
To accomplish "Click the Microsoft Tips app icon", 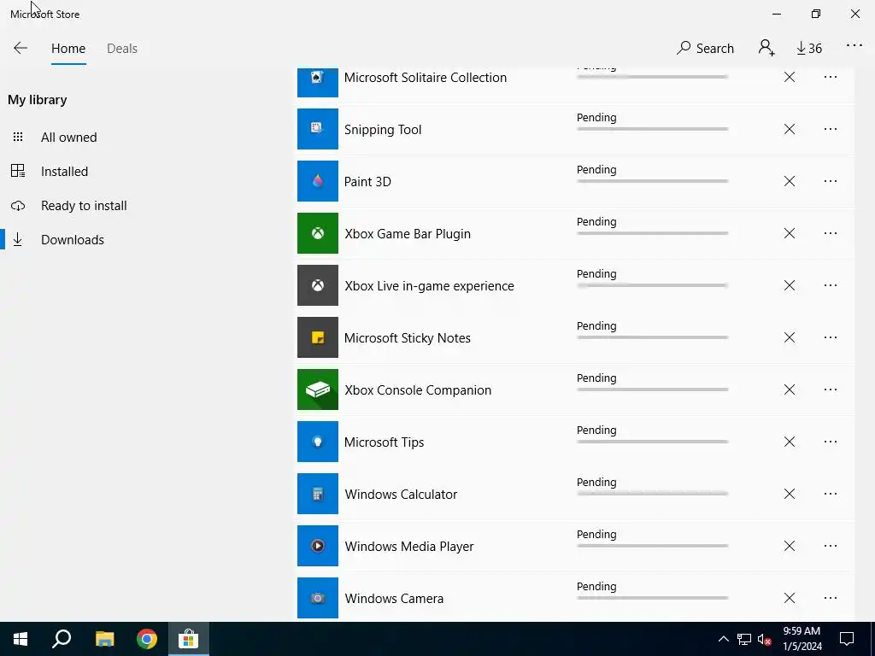I will pyautogui.click(x=318, y=442).
